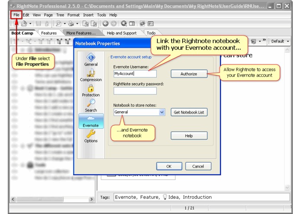Click the tree panel scroll right arrow
This screenshot has width=301, height=214.
point(91,199)
